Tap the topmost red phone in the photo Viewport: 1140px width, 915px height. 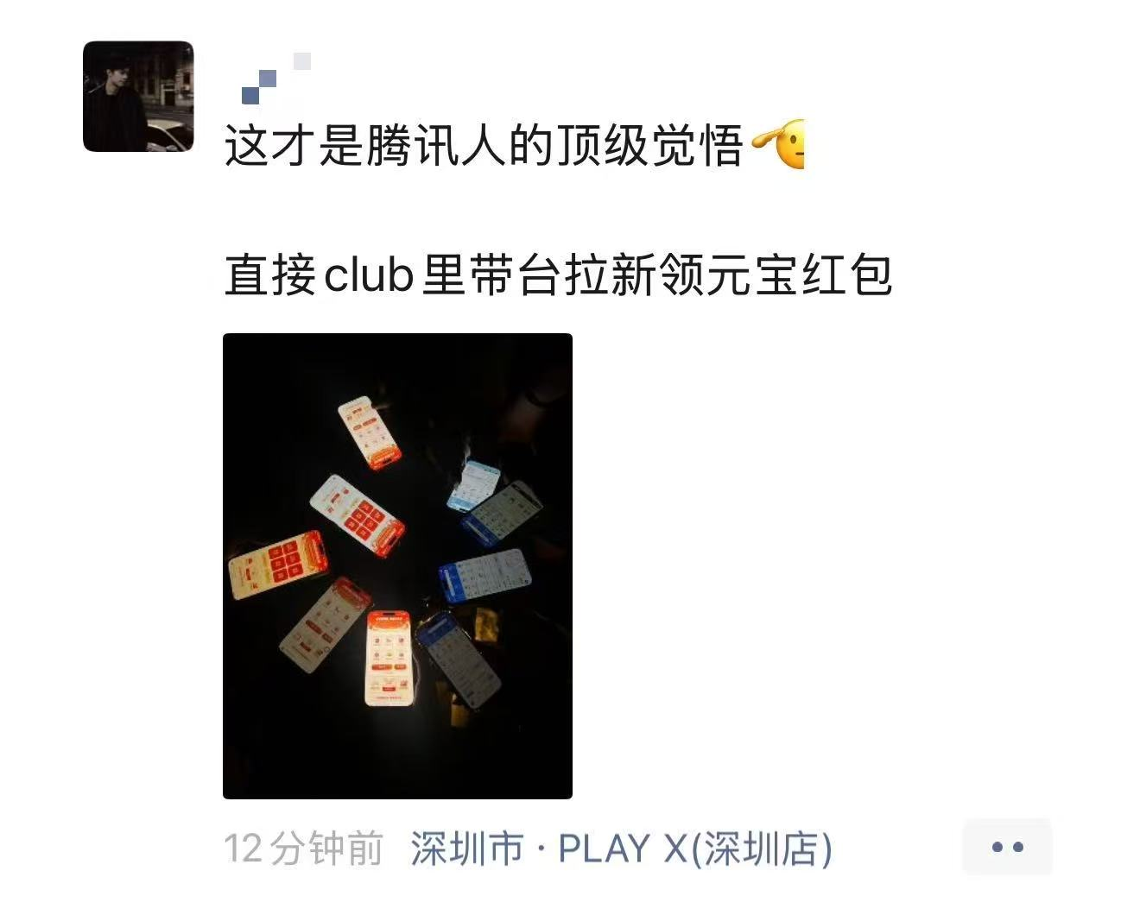tap(370, 432)
